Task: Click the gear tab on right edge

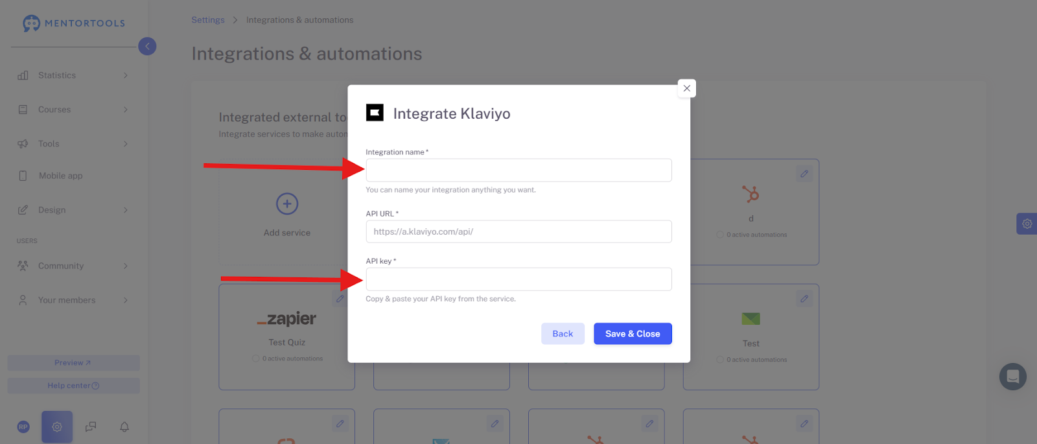Action: coord(1027,224)
